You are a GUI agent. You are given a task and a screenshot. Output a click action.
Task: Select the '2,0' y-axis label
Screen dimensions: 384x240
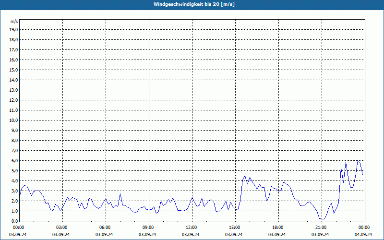[x=14, y=201]
